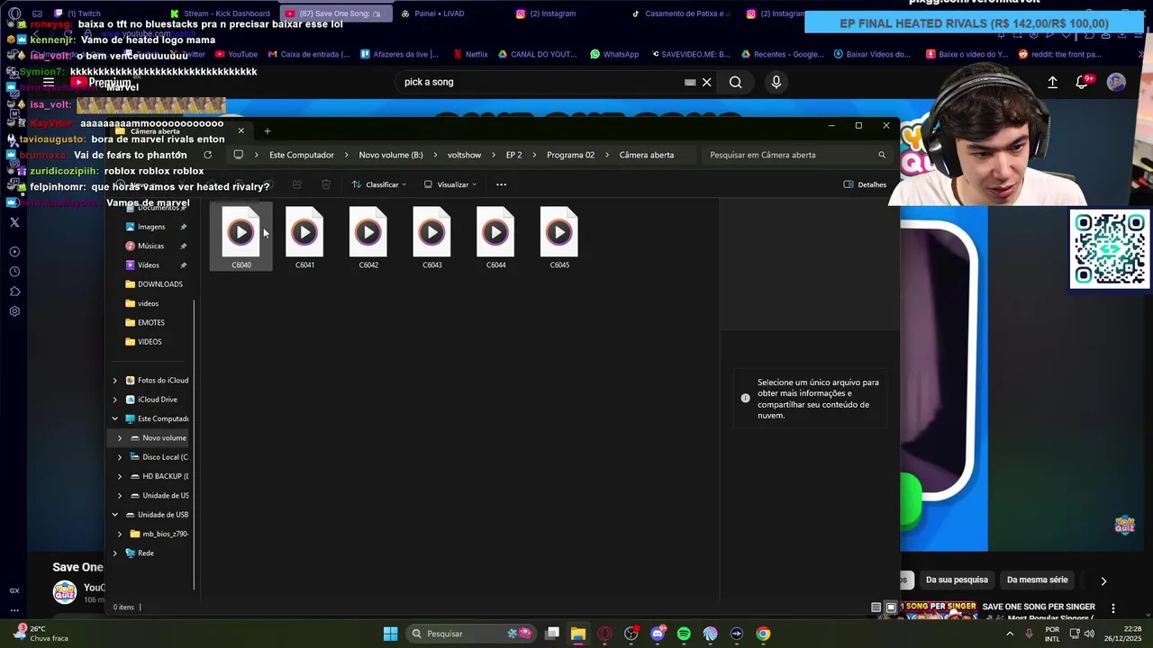The image size is (1153, 648).
Task: Open the Netflix bookmark
Action: pos(470,54)
